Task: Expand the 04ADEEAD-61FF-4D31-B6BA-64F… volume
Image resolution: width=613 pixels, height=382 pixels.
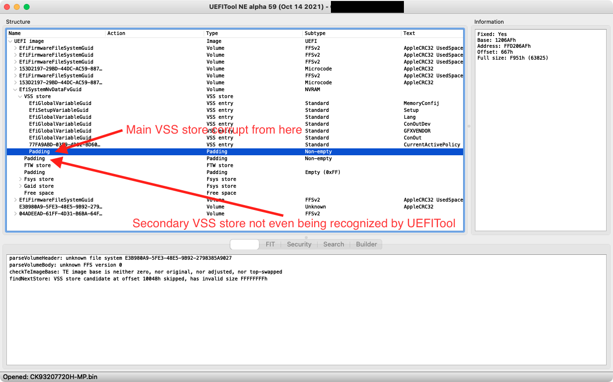Action: [15, 214]
